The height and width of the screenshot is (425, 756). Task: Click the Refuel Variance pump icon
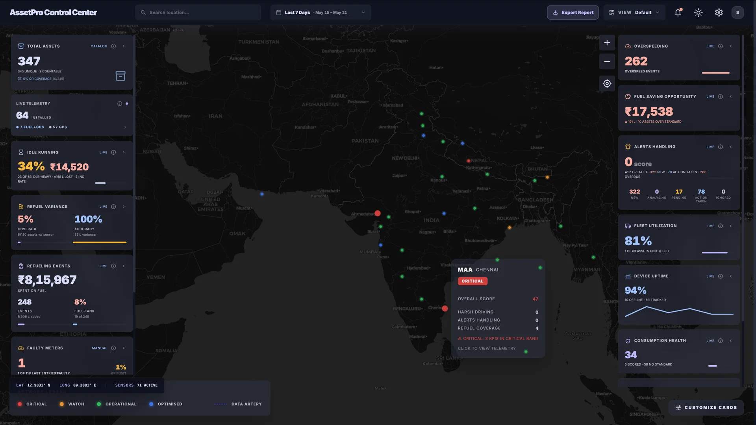click(x=21, y=207)
